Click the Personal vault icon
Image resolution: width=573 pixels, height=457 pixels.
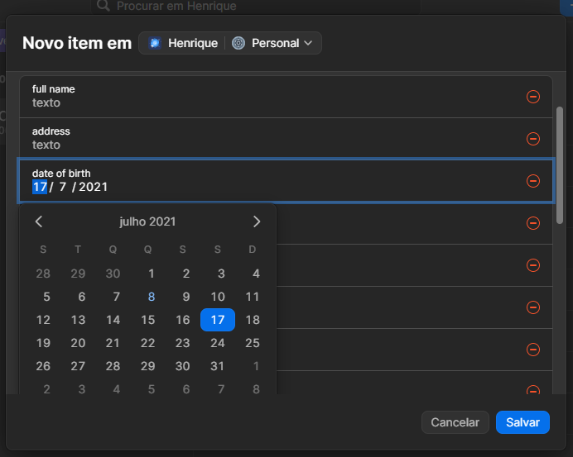238,43
